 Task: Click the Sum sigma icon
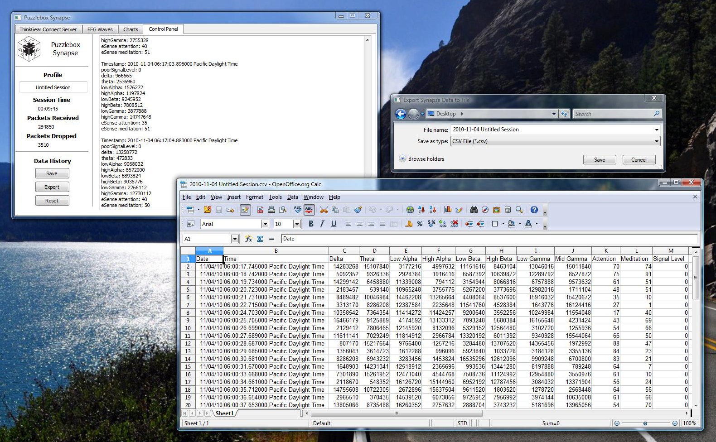[x=260, y=239]
